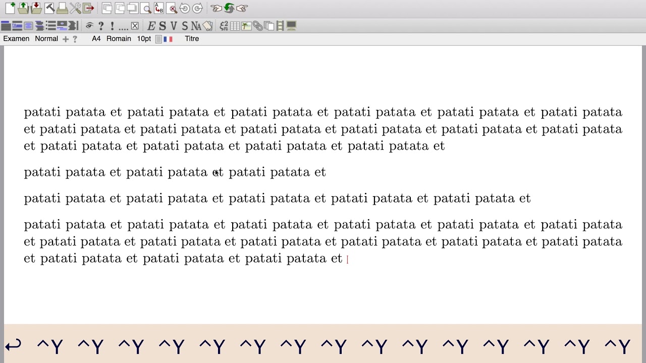
Task: Open the Titre menu in the focus bar
Action: (192, 39)
